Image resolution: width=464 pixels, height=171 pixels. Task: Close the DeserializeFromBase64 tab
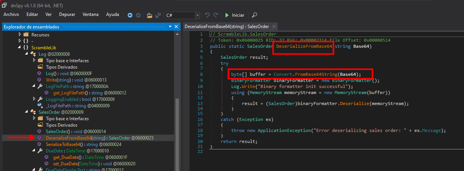(x=274, y=27)
